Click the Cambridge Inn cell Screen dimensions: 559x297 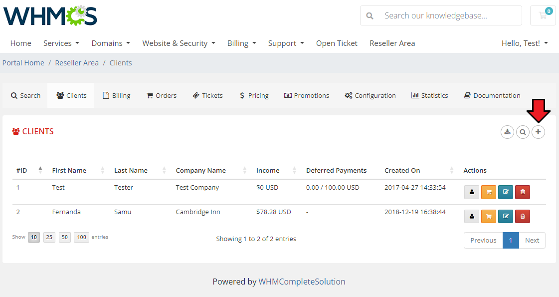coord(198,212)
